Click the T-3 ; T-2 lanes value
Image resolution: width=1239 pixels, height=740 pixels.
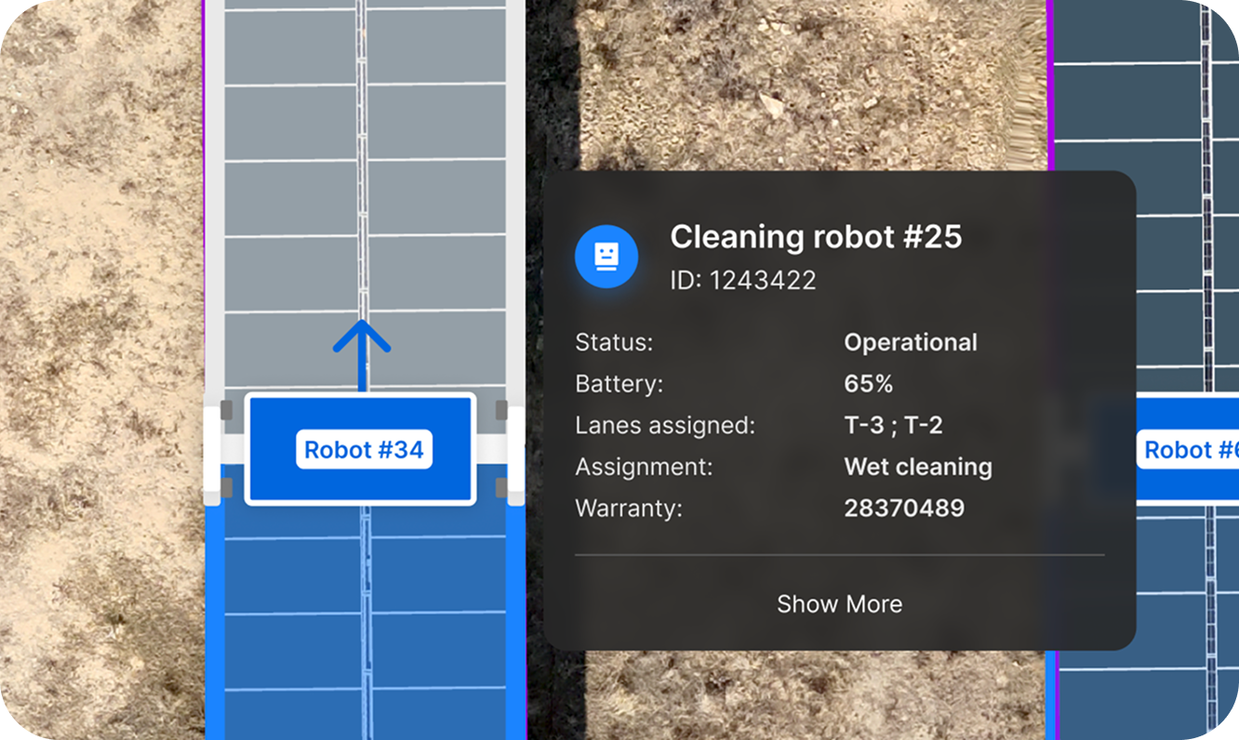point(893,426)
